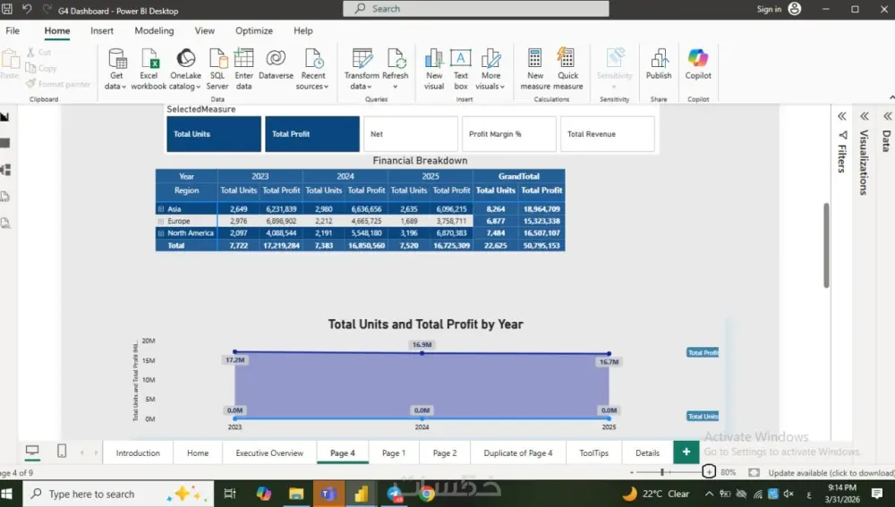895x507 pixels.
Task: Open the Details page tab
Action: point(647,452)
